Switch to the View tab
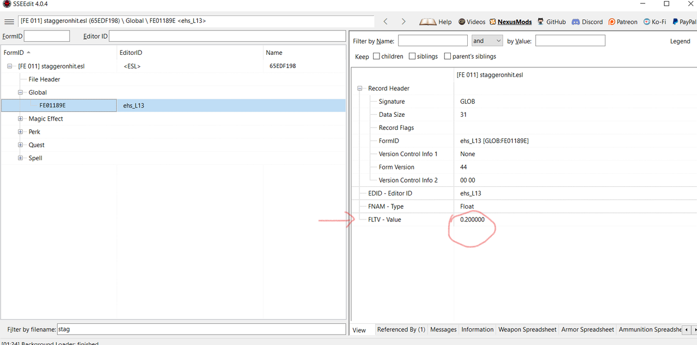The image size is (697, 345). [359, 330]
